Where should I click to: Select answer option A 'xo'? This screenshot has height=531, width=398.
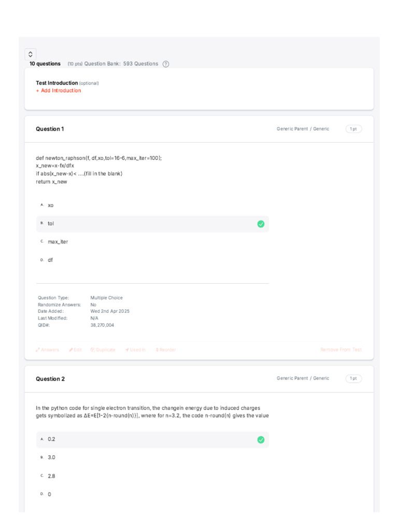point(51,205)
